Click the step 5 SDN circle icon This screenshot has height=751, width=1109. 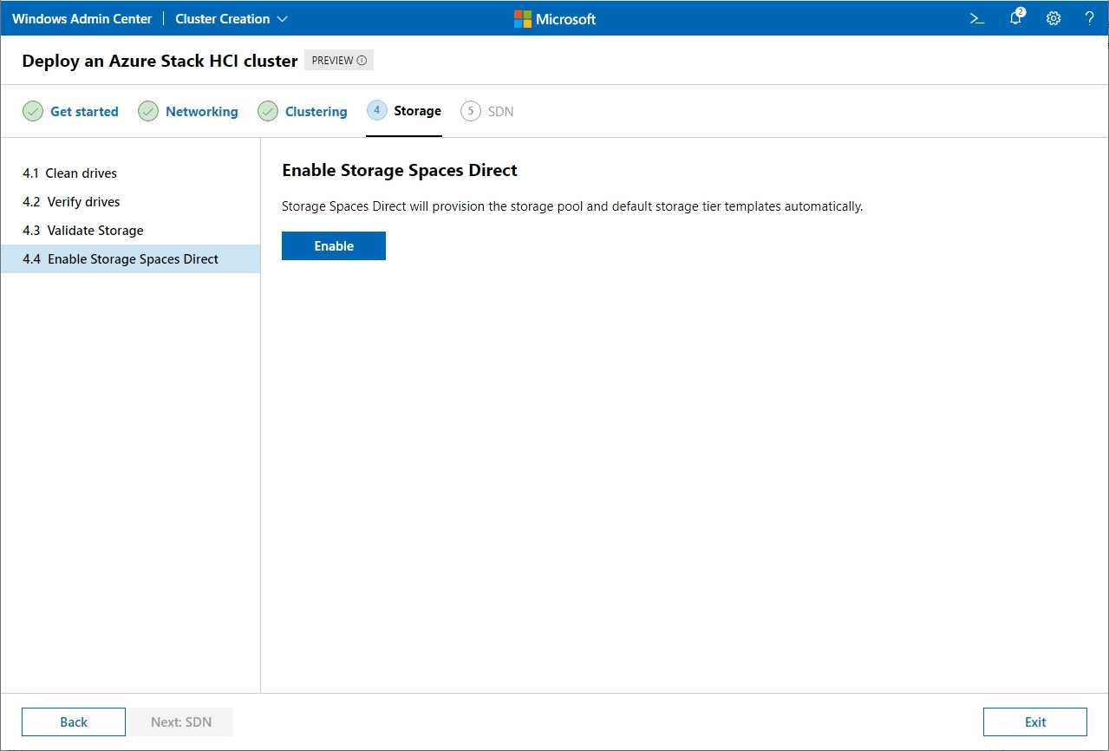point(471,111)
